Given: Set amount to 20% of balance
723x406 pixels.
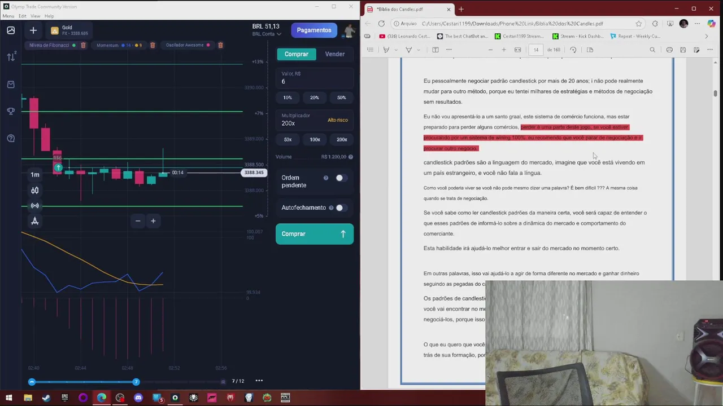Looking at the screenshot, I should 315,98.
